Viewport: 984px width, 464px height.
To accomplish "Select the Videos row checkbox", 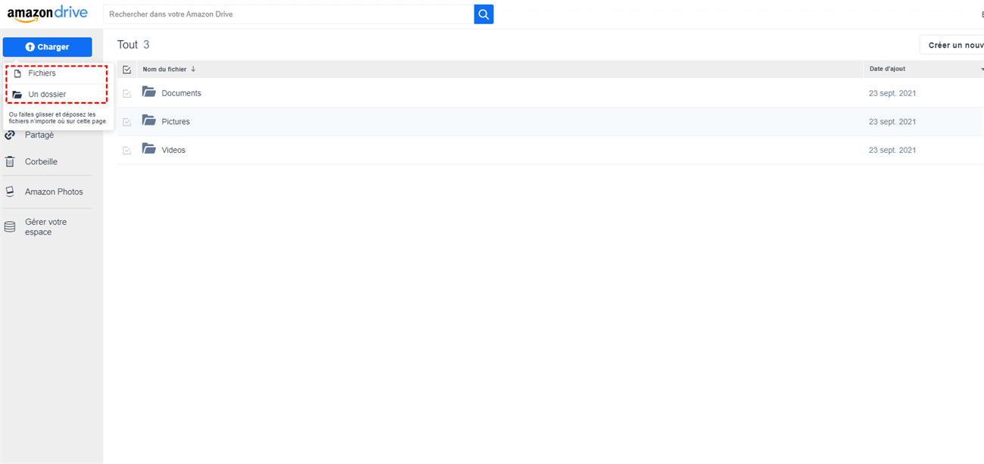I will (127, 151).
